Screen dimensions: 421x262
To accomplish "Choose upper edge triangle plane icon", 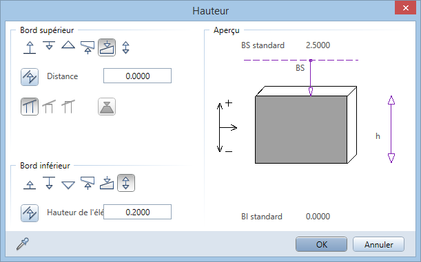I will pos(68,45).
